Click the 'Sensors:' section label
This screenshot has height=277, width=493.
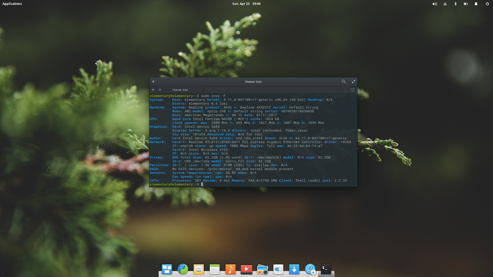(158, 173)
